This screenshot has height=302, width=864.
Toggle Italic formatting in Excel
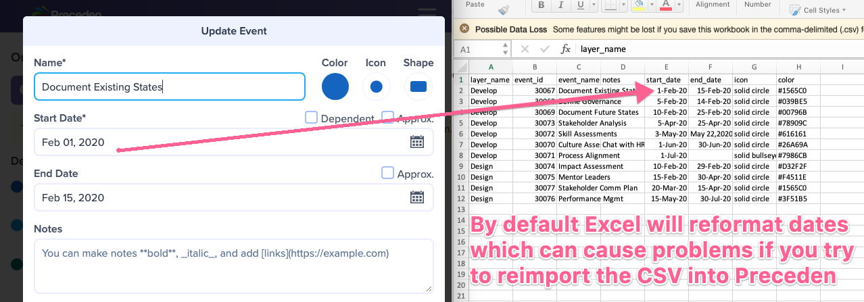click(561, 5)
